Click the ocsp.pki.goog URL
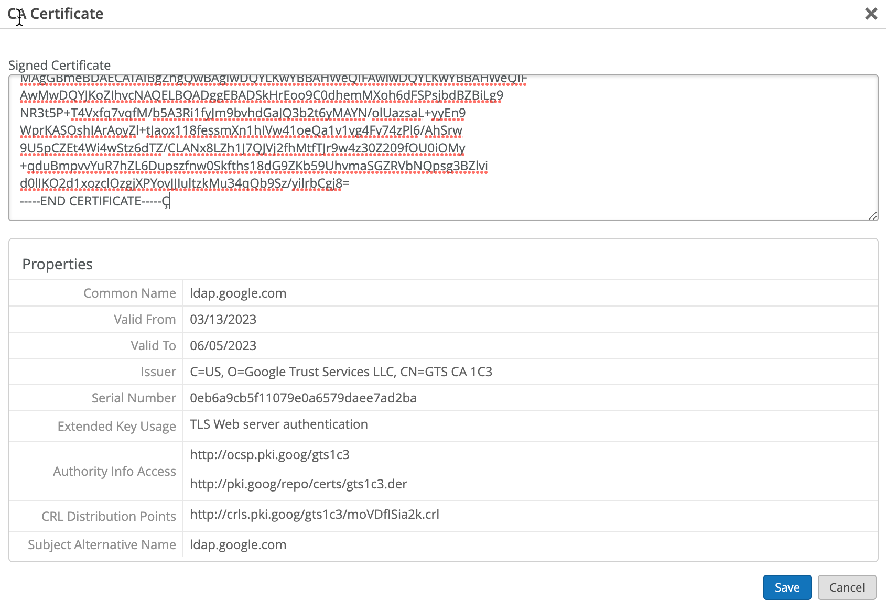Image resolution: width=886 pixels, height=611 pixels. [269, 455]
